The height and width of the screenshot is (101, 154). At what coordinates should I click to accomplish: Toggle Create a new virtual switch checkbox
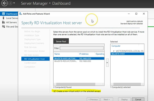click(54, 91)
